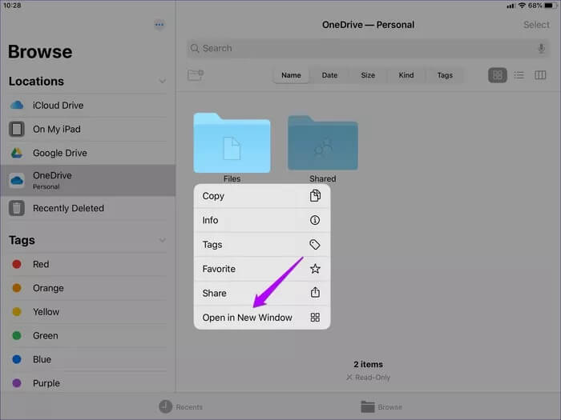Image resolution: width=561 pixels, height=420 pixels.
Task: Click the battery status icon
Action: click(x=551, y=6)
